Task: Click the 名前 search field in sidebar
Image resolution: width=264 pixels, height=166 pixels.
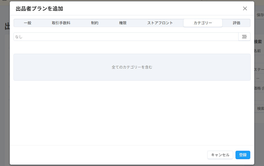Action: point(259,58)
